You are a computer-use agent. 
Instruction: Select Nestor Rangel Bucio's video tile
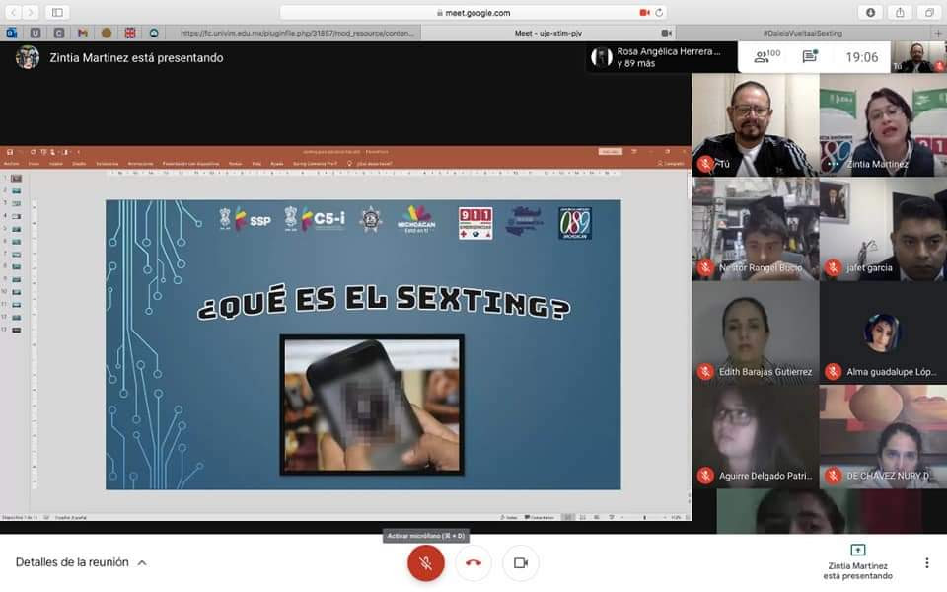pyautogui.click(x=755, y=229)
